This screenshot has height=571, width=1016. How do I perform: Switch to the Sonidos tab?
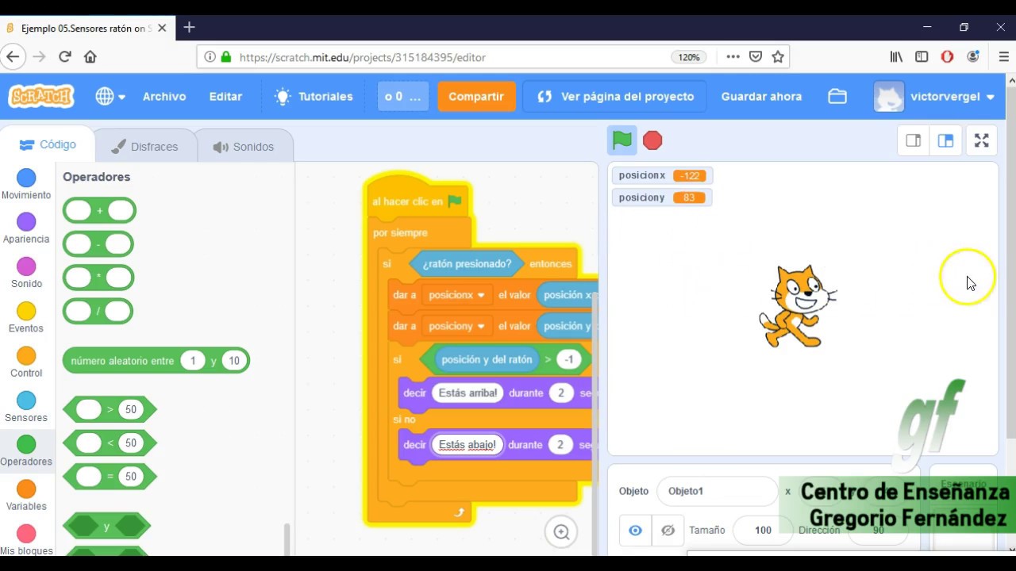(244, 147)
